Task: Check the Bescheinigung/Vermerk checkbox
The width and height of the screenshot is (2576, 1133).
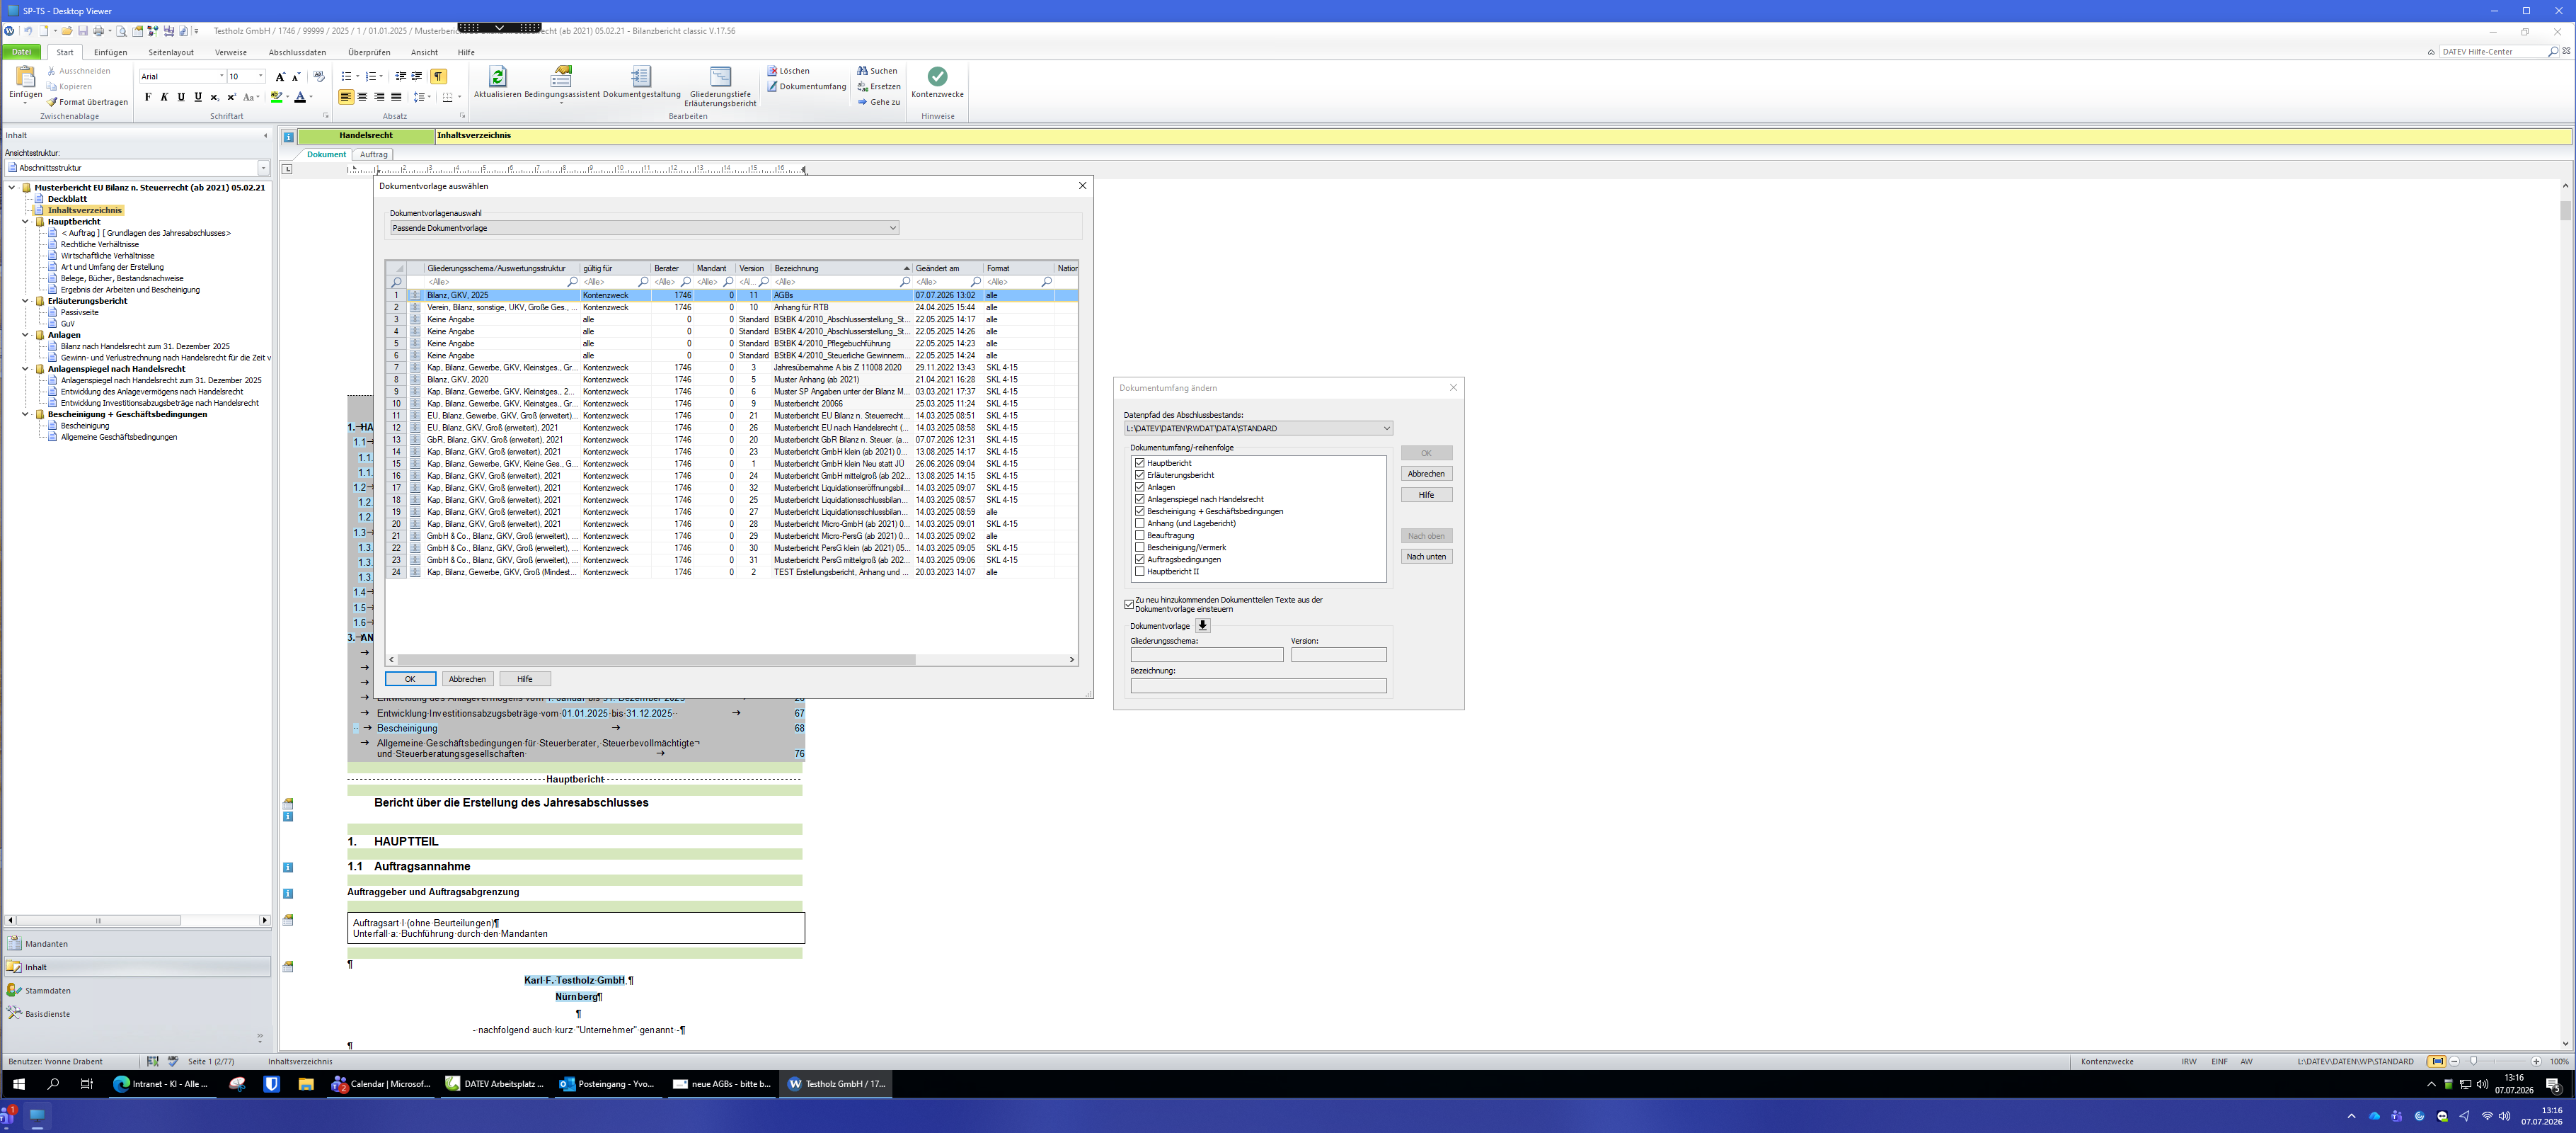Action: coord(1140,547)
